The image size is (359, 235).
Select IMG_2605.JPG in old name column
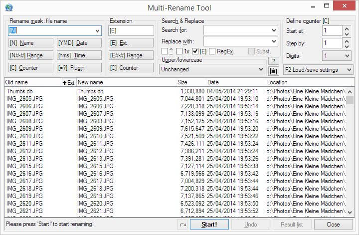pyautogui.click(x=24, y=99)
